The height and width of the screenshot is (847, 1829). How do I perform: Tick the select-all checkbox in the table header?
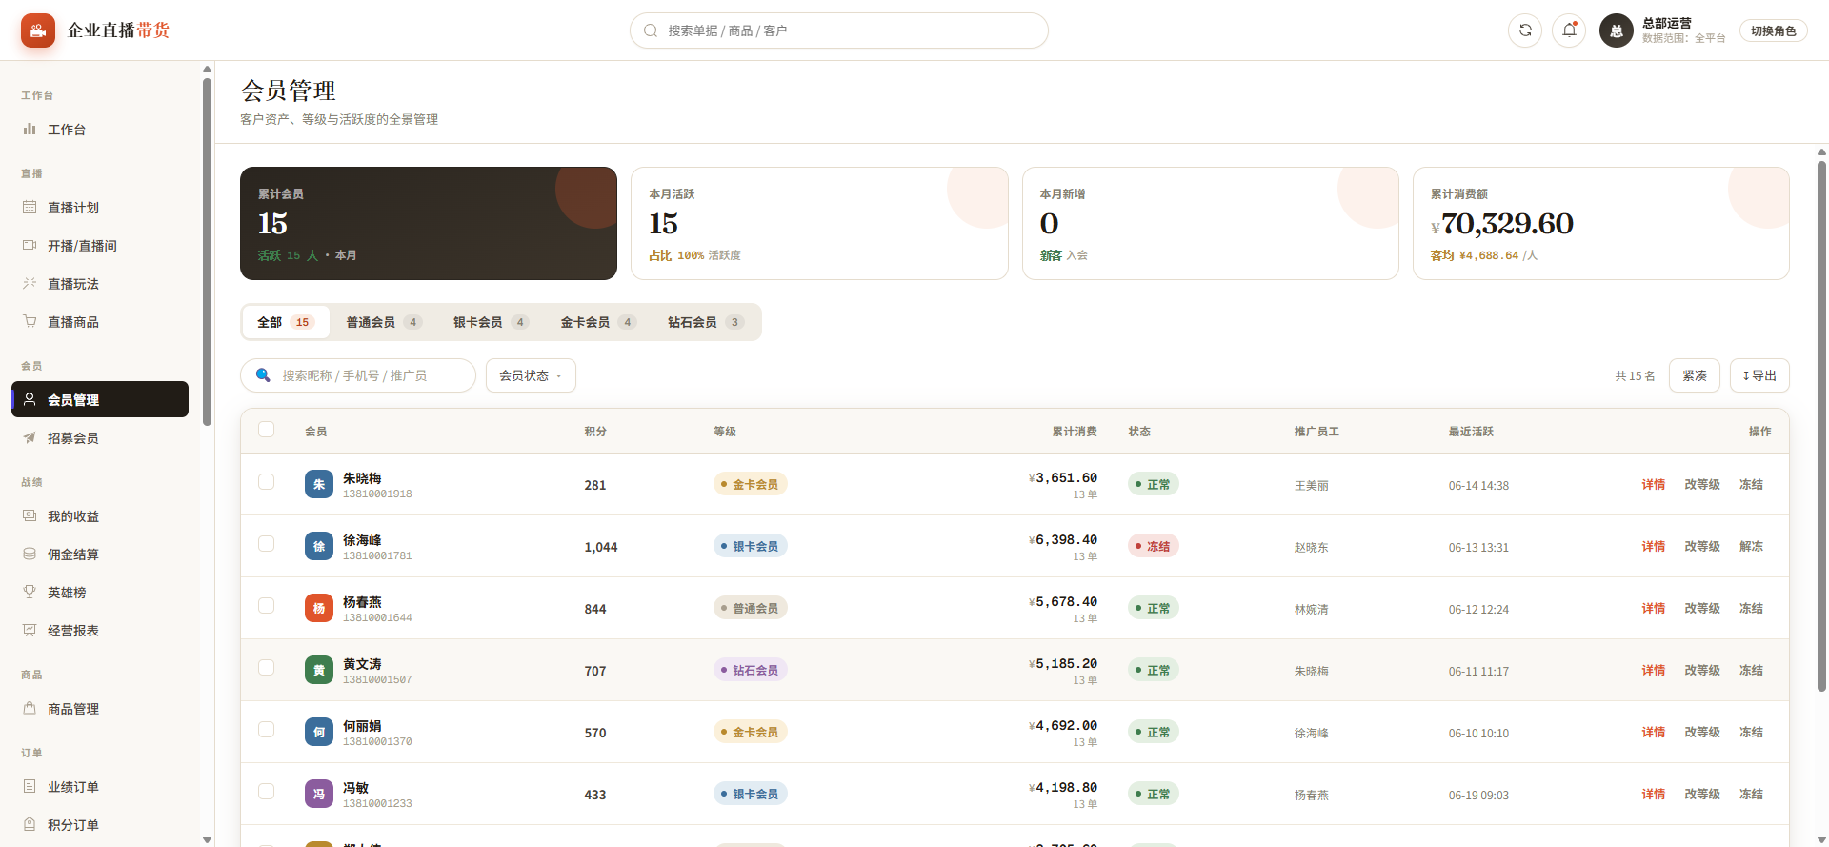point(267,430)
